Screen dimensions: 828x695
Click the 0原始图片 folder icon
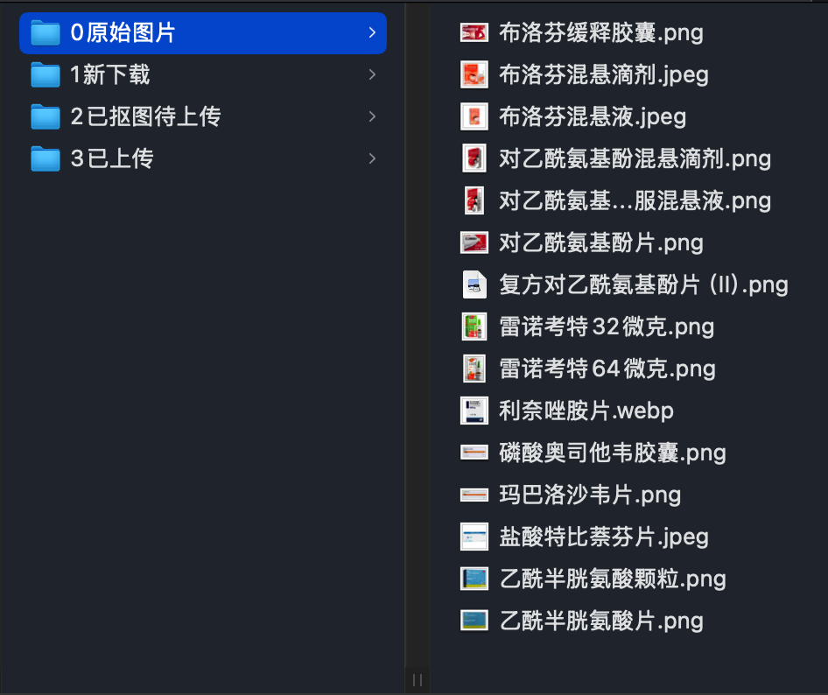click(x=46, y=32)
